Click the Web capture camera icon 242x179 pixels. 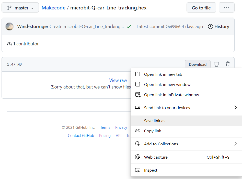click(138, 157)
